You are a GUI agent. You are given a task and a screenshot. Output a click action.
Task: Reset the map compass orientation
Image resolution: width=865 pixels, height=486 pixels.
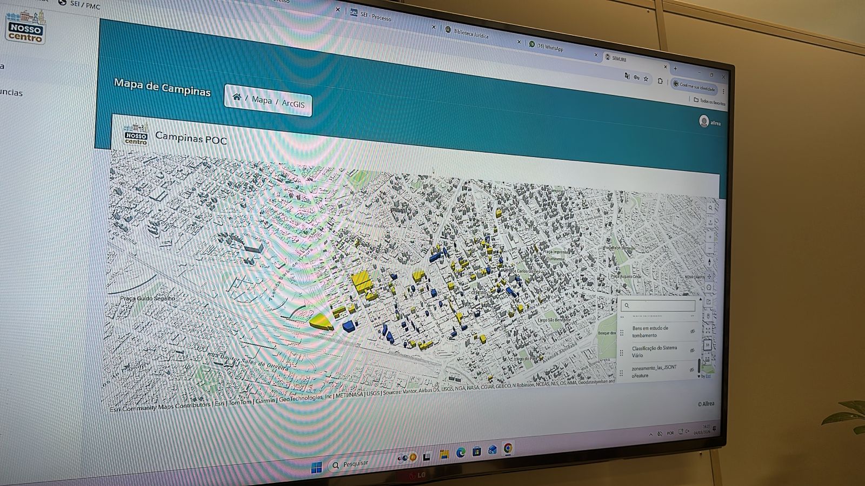click(x=710, y=262)
